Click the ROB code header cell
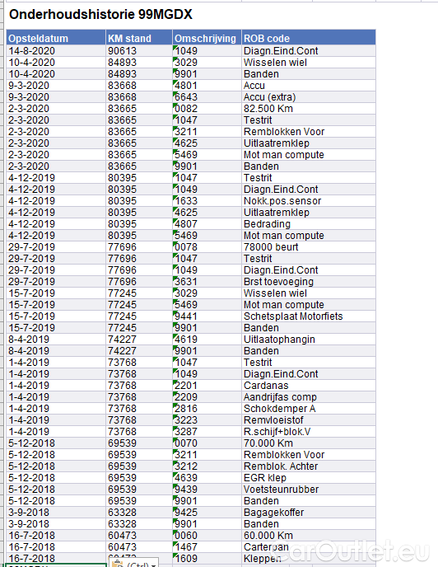 point(309,39)
